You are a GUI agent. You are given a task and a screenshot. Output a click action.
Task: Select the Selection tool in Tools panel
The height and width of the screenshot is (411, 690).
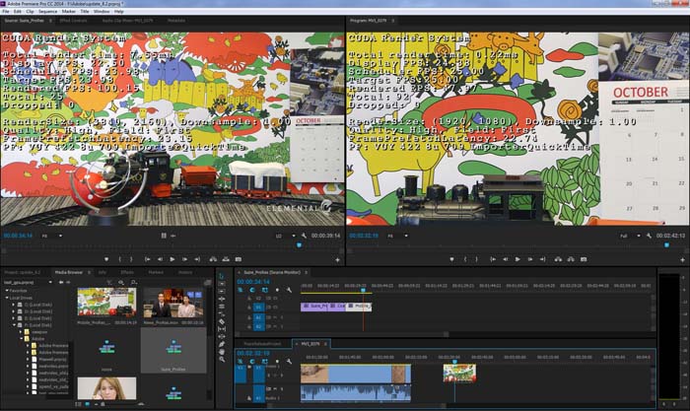[x=222, y=276]
